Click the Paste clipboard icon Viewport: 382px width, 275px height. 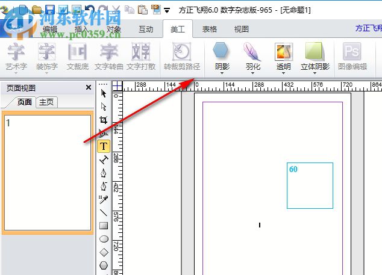143,10
